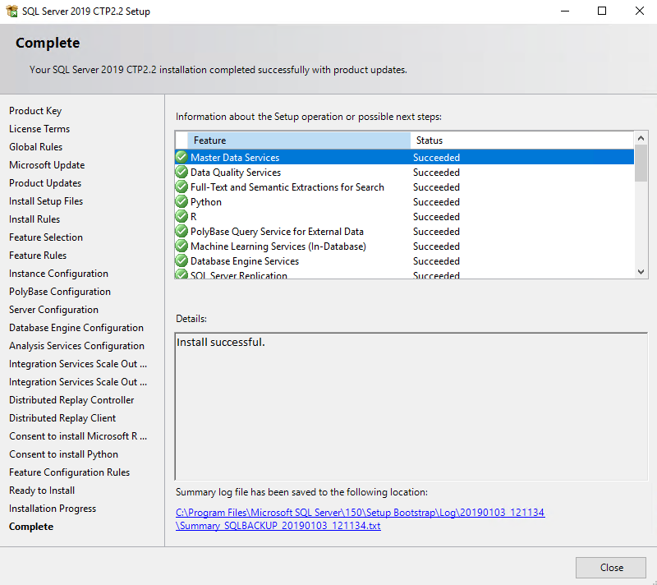Click green check icon beside Machine Learning Services
The width and height of the screenshot is (657, 585).
tap(181, 246)
